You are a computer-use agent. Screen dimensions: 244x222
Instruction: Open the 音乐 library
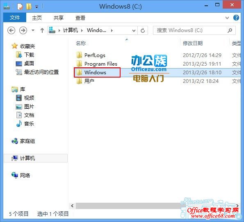point(29,124)
